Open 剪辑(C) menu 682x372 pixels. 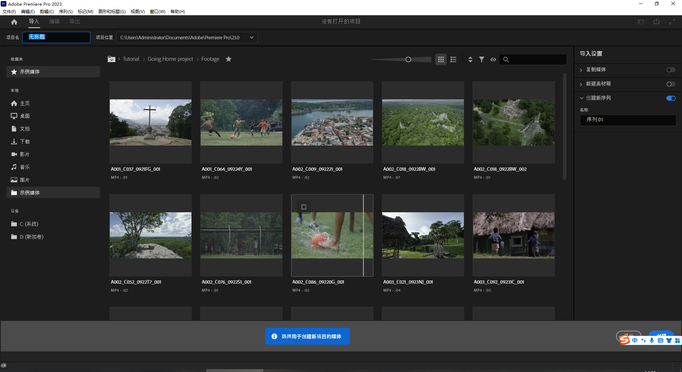coord(47,12)
